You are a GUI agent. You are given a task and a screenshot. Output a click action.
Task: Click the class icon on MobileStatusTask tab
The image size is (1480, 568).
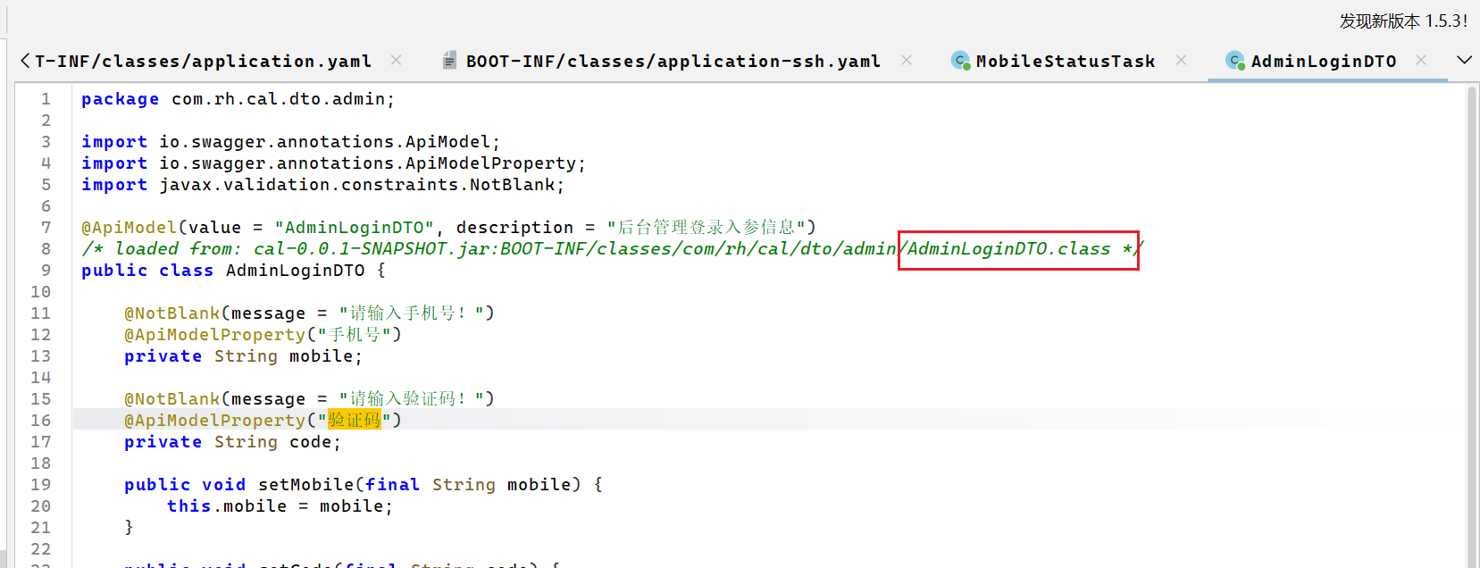pyautogui.click(x=960, y=61)
